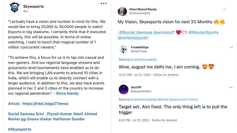237x133 pixels.
Task: Click Shiva Nandy's profile picture
Action: [x=122, y=11]
